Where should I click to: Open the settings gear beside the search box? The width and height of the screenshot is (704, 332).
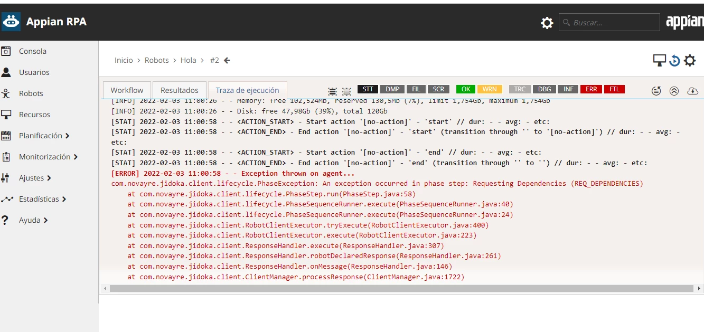pos(547,23)
